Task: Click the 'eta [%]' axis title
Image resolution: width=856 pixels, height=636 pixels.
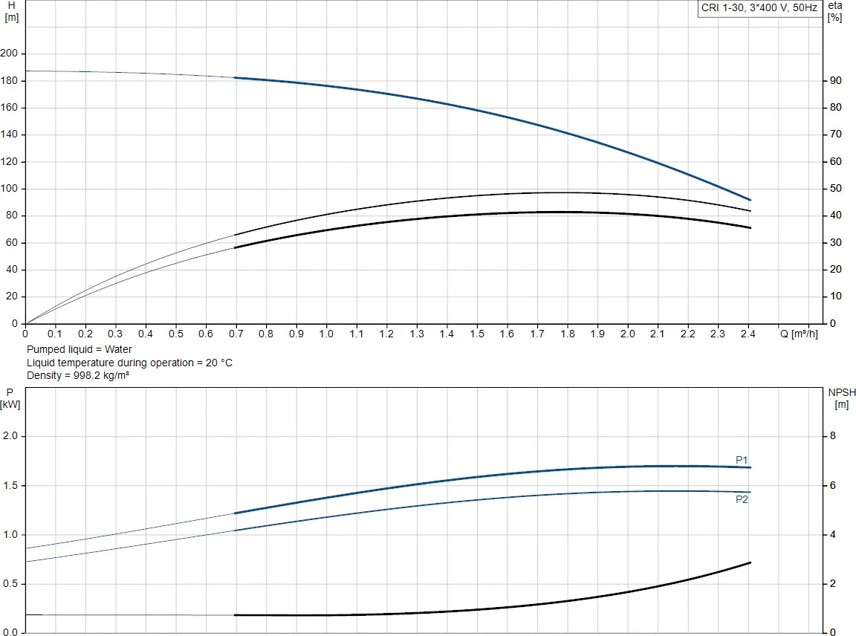Action: coord(834,11)
